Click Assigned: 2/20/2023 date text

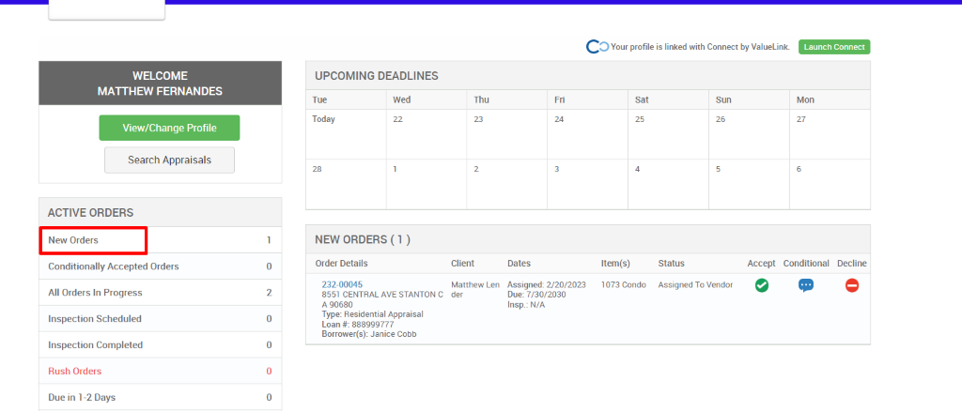[x=547, y=285]
